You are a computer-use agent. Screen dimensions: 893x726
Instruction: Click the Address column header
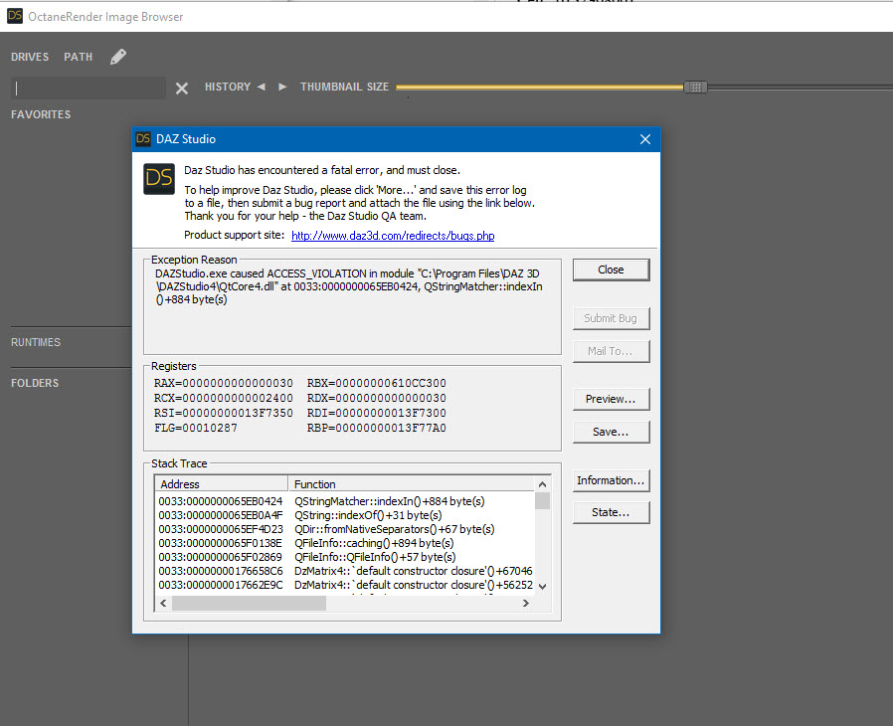tap(222, 484)
